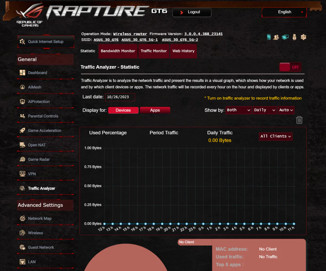326x271 pixels.
Task: Click the 11h data point on chart
Action: [x=294, y=224]
